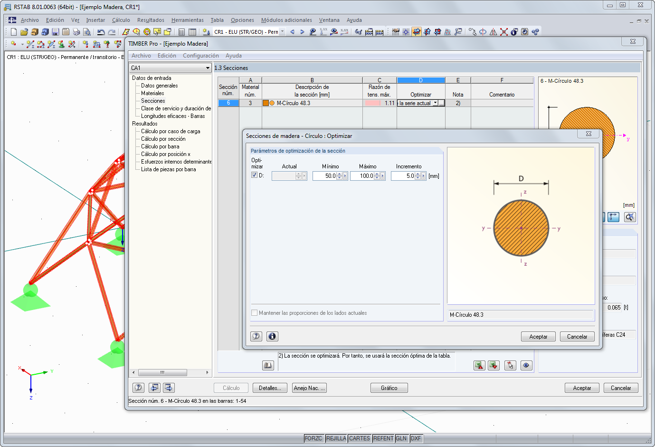Click the magnifier icon under section preview

[630, 217]
